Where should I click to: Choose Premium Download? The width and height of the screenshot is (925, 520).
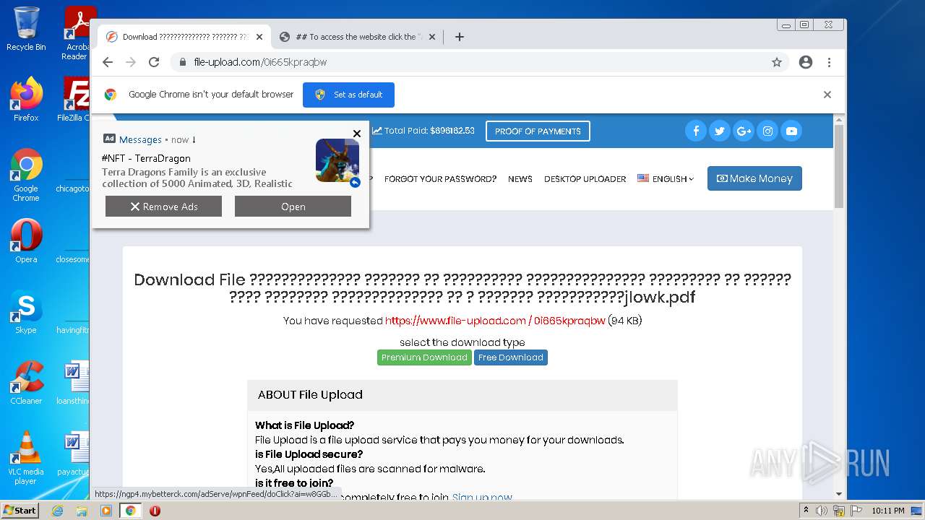[x=424, y=357]
